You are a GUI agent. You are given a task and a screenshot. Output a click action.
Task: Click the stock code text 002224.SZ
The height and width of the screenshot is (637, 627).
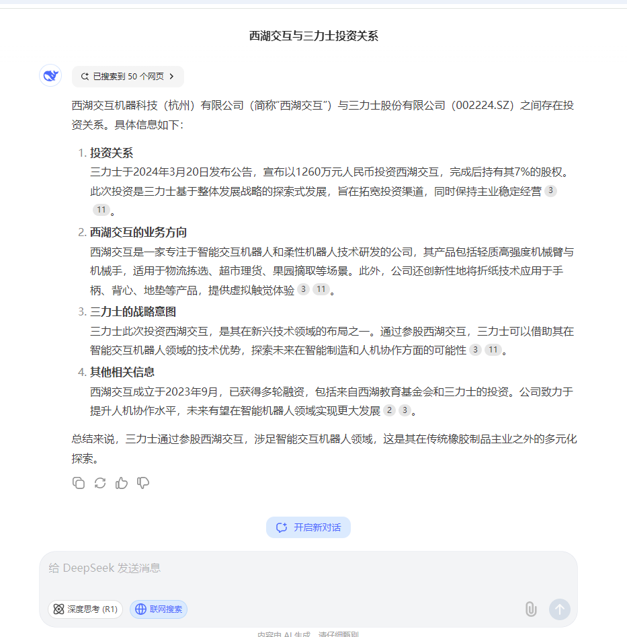click(x=482, y=106)
